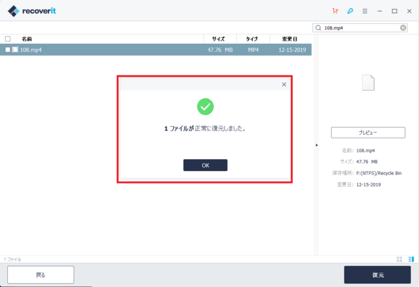Close the recovery success dialog
The width and height of the screenshot is (419, 287).
pyautogui.click(x=284, y=85)
